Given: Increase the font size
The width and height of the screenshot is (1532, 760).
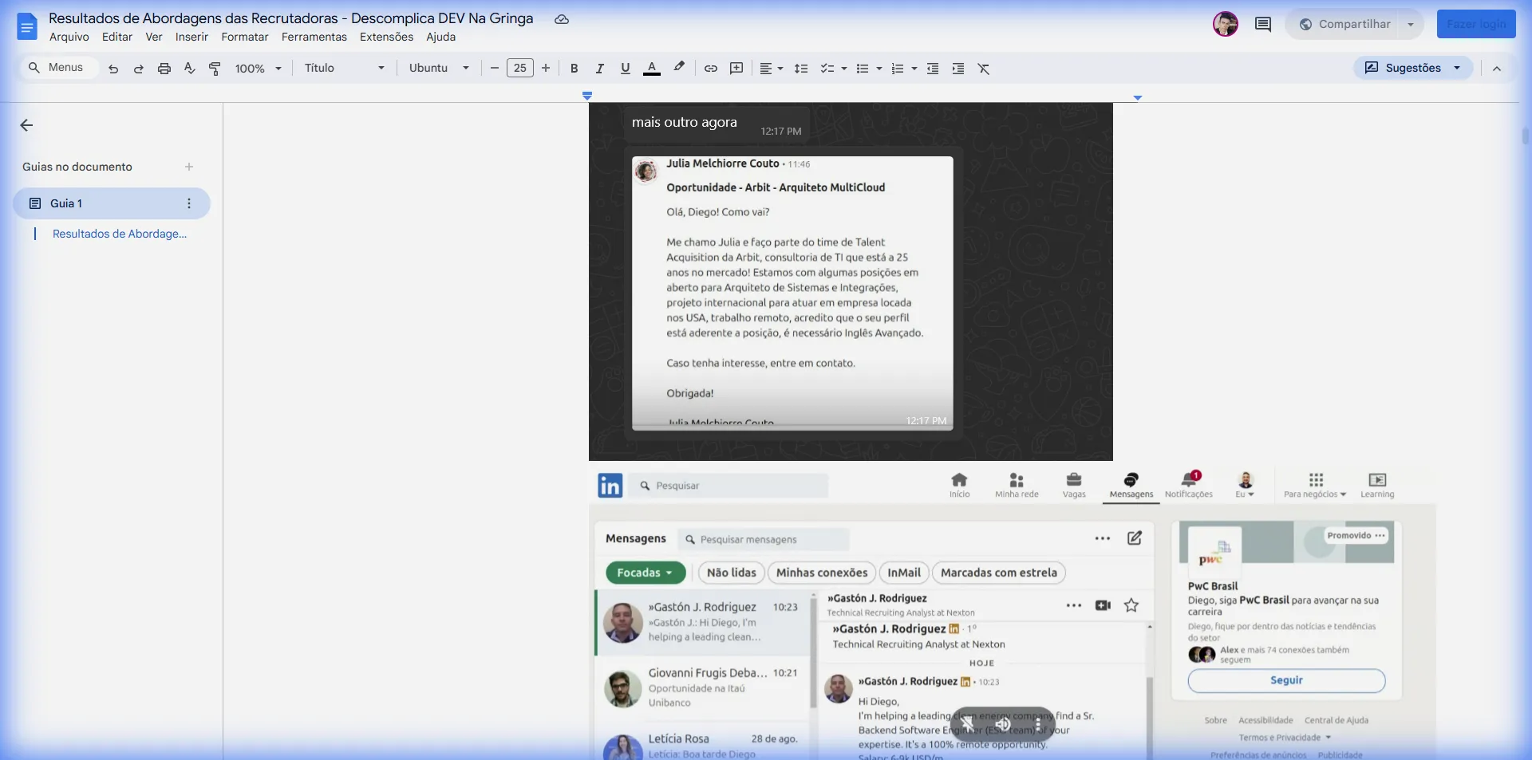Looking at the screenshot, I should coord(546,69).
